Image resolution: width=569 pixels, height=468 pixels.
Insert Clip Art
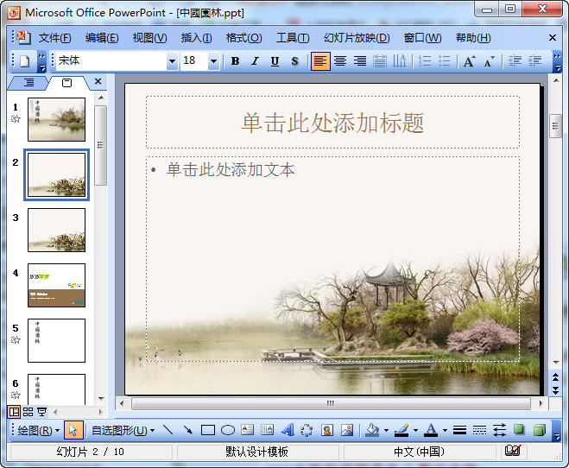pos(327,430)
